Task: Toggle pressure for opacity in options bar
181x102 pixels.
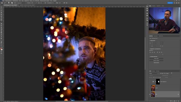Action: pos(36,3)
